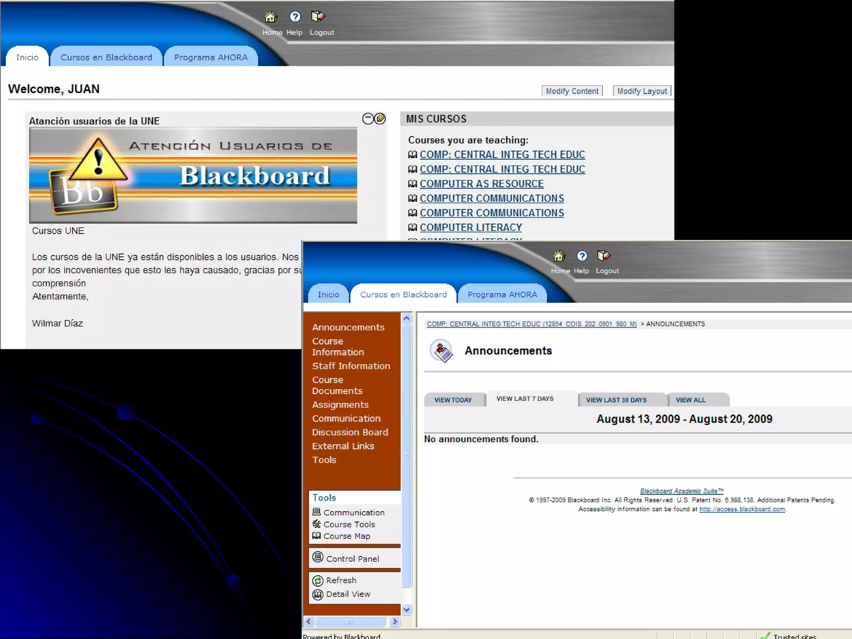852x639 pixels.
Task: Select the View Last 30 Days tab
Action: coord(616,400)
